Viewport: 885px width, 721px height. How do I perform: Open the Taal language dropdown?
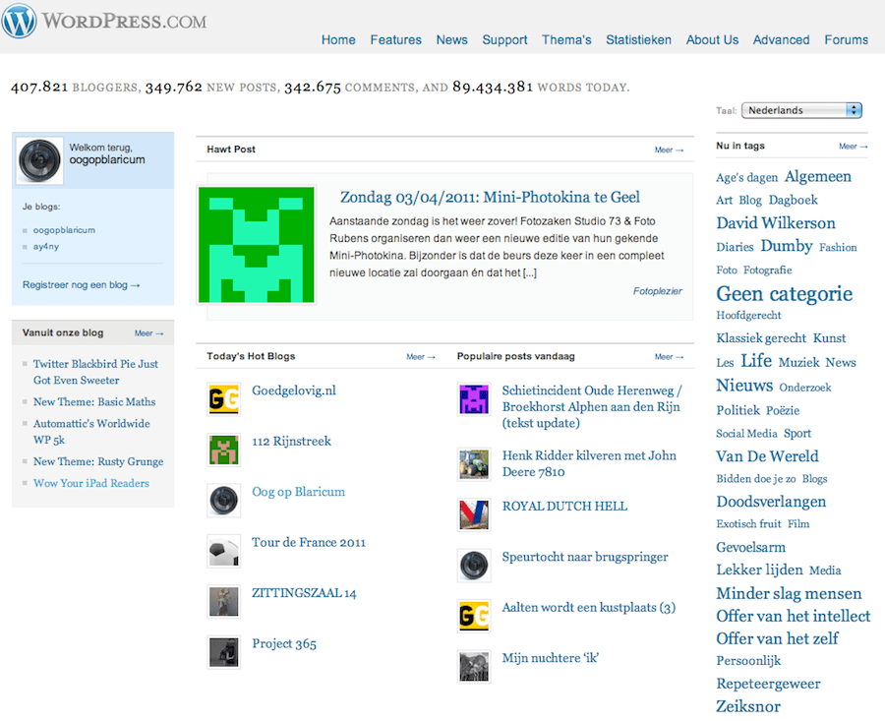(801, 110)
